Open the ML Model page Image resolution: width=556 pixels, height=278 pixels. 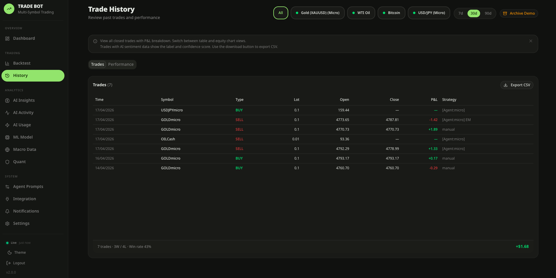tap(33, 137)
